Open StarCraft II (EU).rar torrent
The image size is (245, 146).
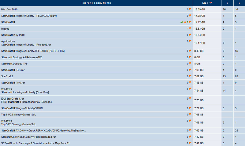tap(13, 70)
